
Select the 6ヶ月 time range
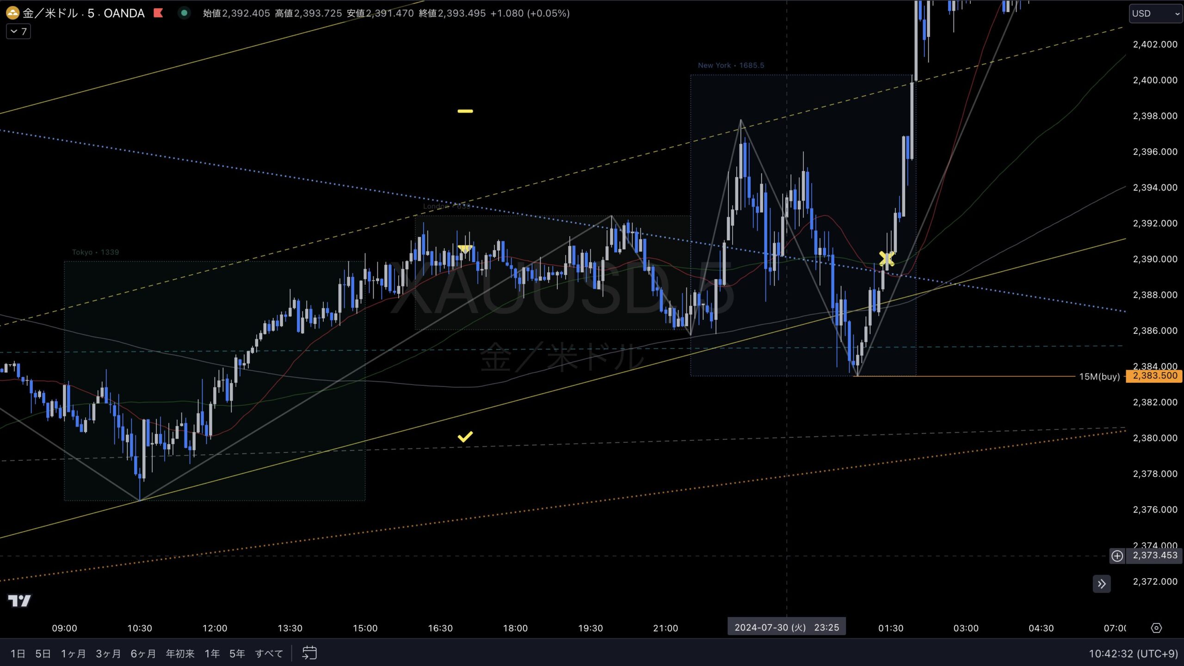[143, 654]
